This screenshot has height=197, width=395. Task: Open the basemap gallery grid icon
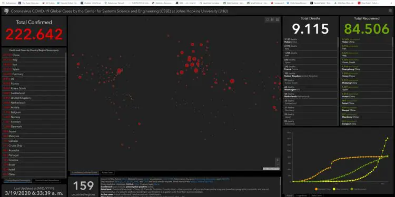coord(278,19)
